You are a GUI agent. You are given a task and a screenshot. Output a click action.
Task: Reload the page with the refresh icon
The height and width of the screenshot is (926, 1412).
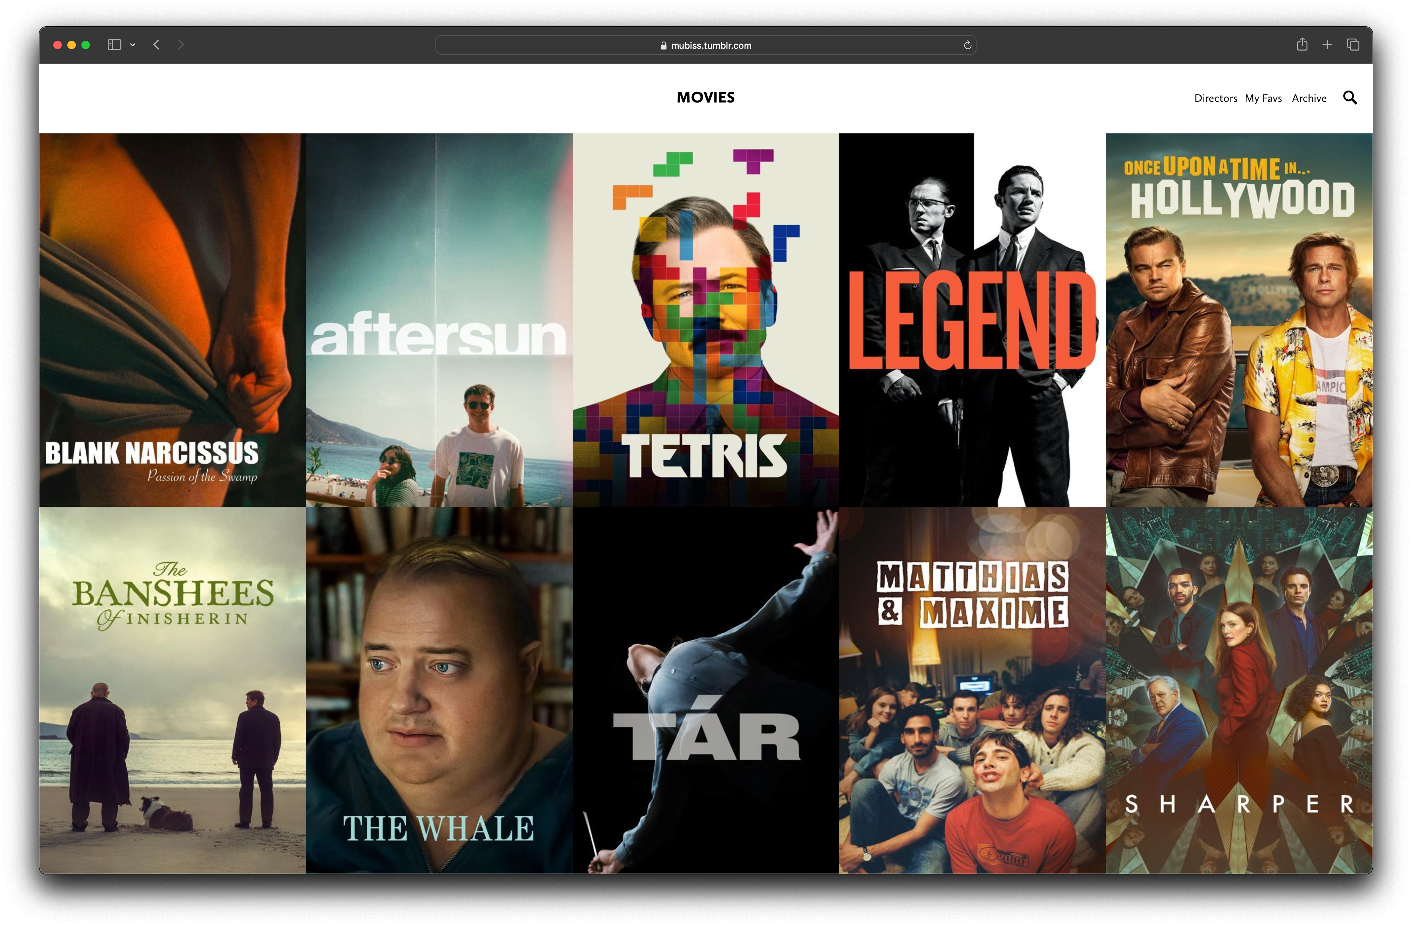click(967, 46)
